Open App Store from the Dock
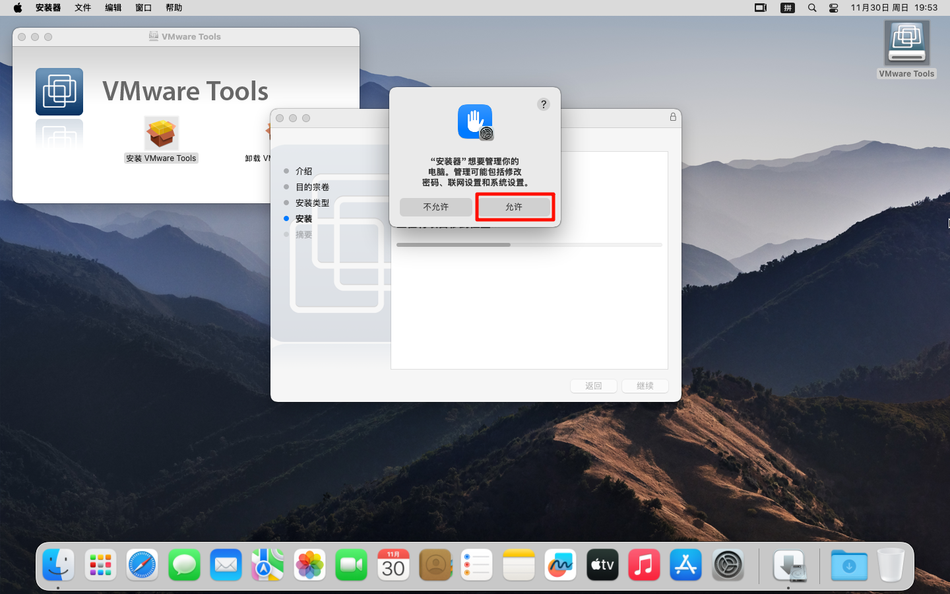 pyautogui.click(x=686, y=565)
